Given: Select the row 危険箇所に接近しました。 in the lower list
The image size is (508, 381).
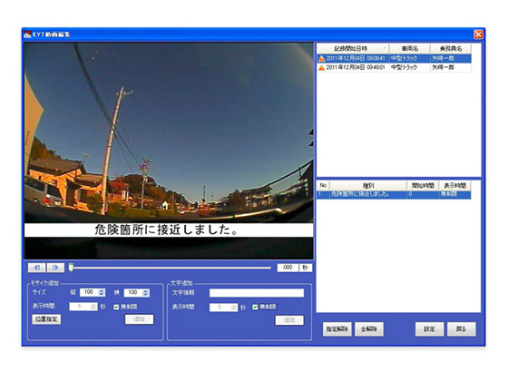Looking at the screenshot, I should point(394,194).
